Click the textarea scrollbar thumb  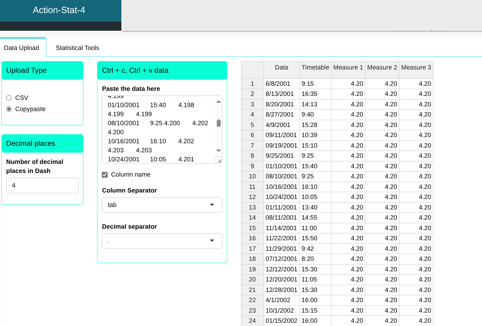tap(219, 123)
